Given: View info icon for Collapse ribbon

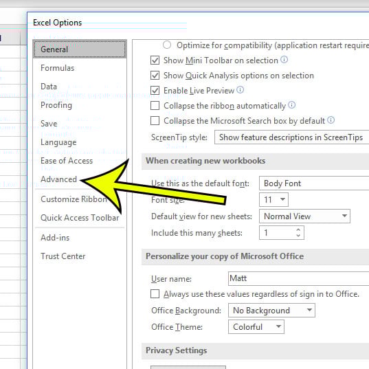Looking at the screenshot, I should pos(291,104).
